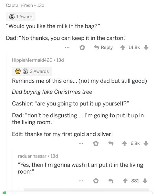
Task: View the 1 Award badge details
Action: 21,17
